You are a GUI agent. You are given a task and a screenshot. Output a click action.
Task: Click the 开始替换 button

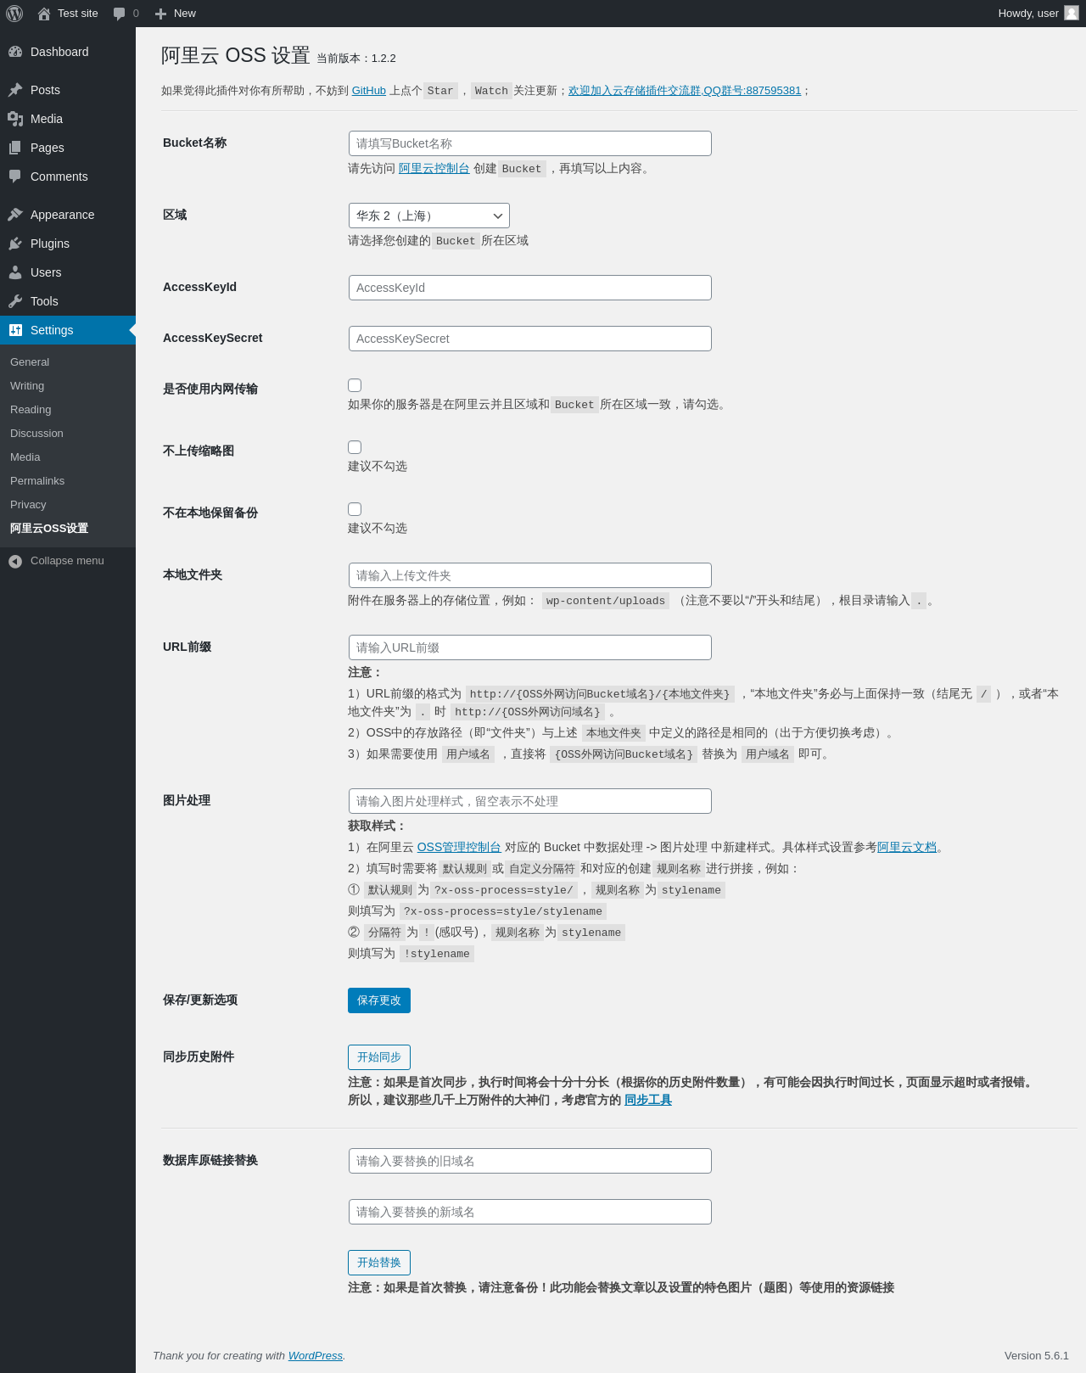point(379,1263)
